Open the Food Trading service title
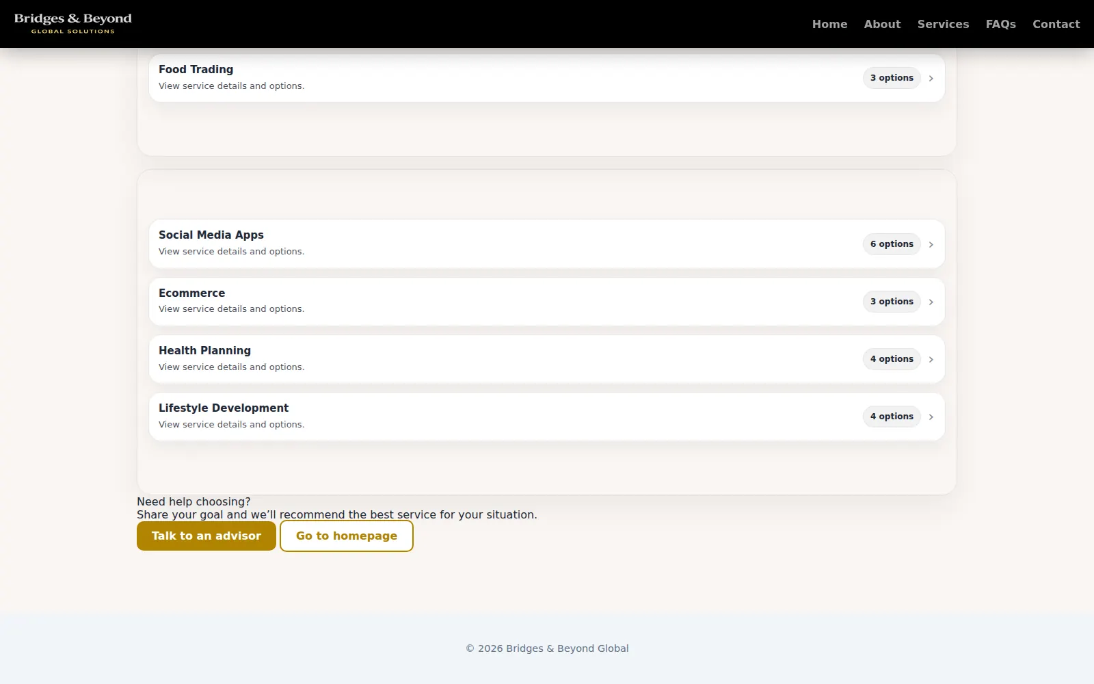 coord(196,69)
